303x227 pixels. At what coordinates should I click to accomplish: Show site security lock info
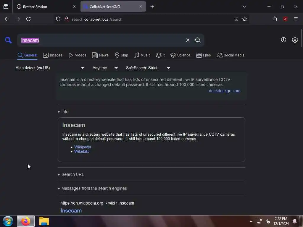click(x=67, y=19)
